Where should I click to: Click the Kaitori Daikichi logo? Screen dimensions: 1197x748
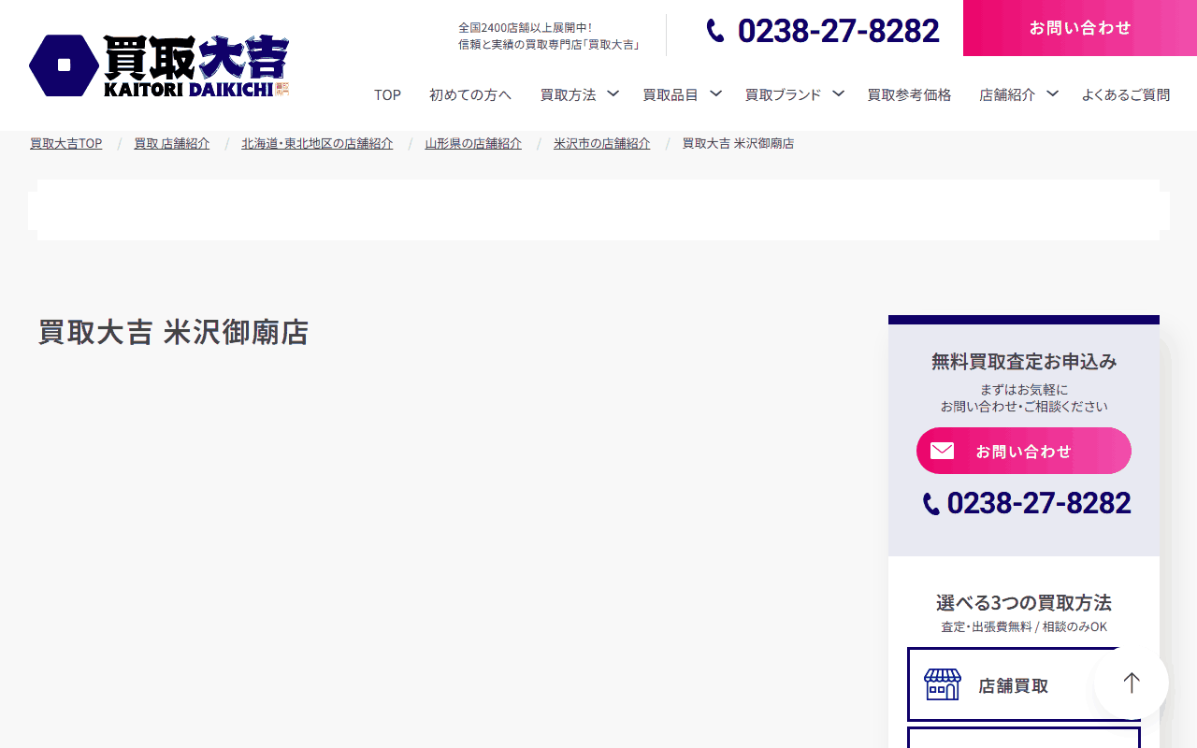pos(159,65)
